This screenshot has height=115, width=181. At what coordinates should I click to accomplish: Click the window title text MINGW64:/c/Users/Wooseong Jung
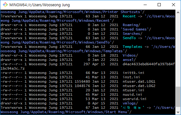(40, 5)
